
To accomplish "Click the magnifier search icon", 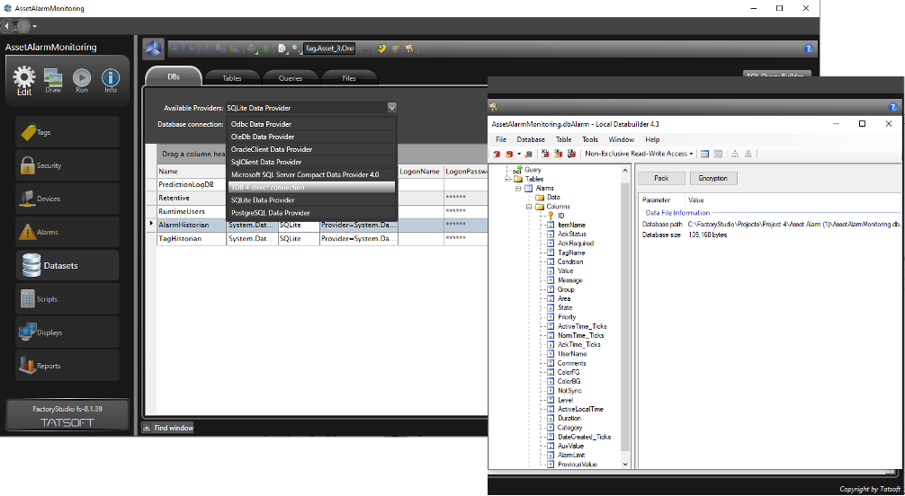I will [x=295, y=49].
